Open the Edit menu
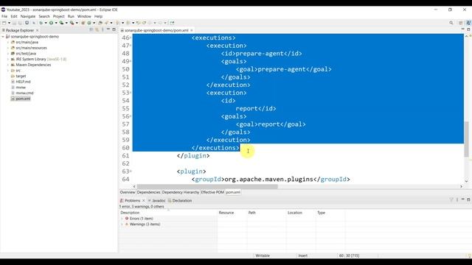Image resolution: width=472 pixels, height=265 pixels. 14,16
